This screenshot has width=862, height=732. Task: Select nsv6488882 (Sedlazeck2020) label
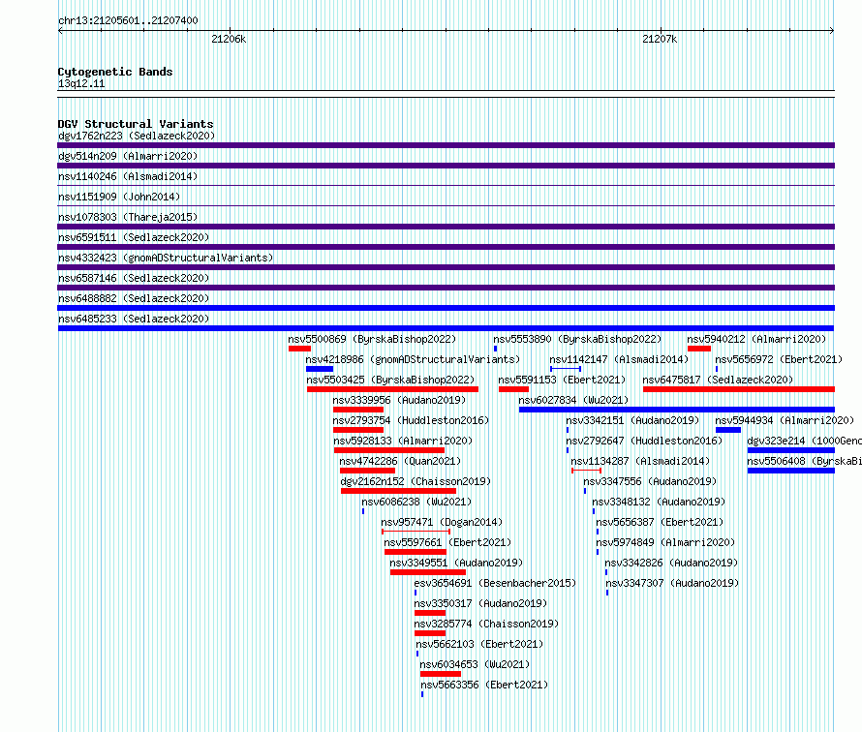point(134,298)
